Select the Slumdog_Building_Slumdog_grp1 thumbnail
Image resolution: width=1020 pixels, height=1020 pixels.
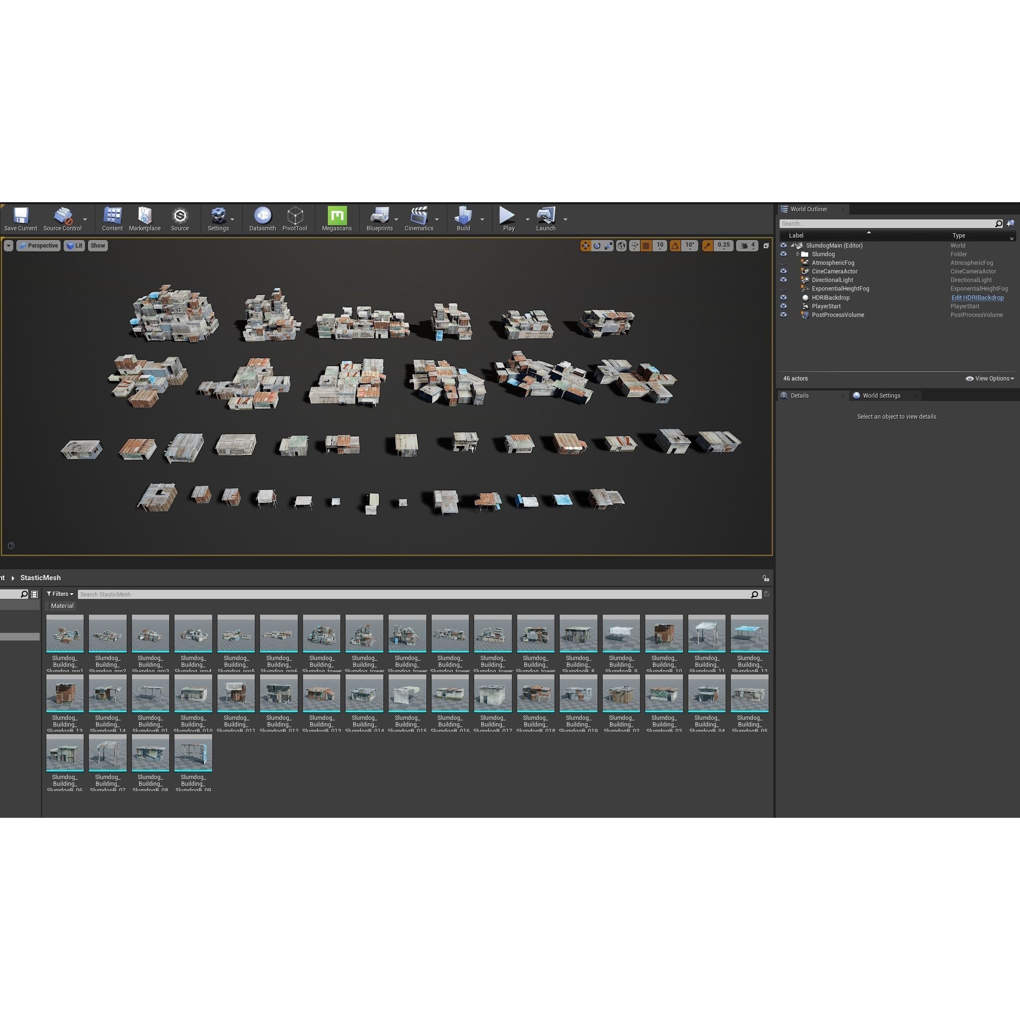[x=65, y=633]
